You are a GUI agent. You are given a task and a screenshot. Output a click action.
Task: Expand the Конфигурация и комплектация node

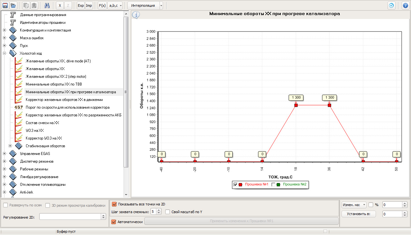4,30
